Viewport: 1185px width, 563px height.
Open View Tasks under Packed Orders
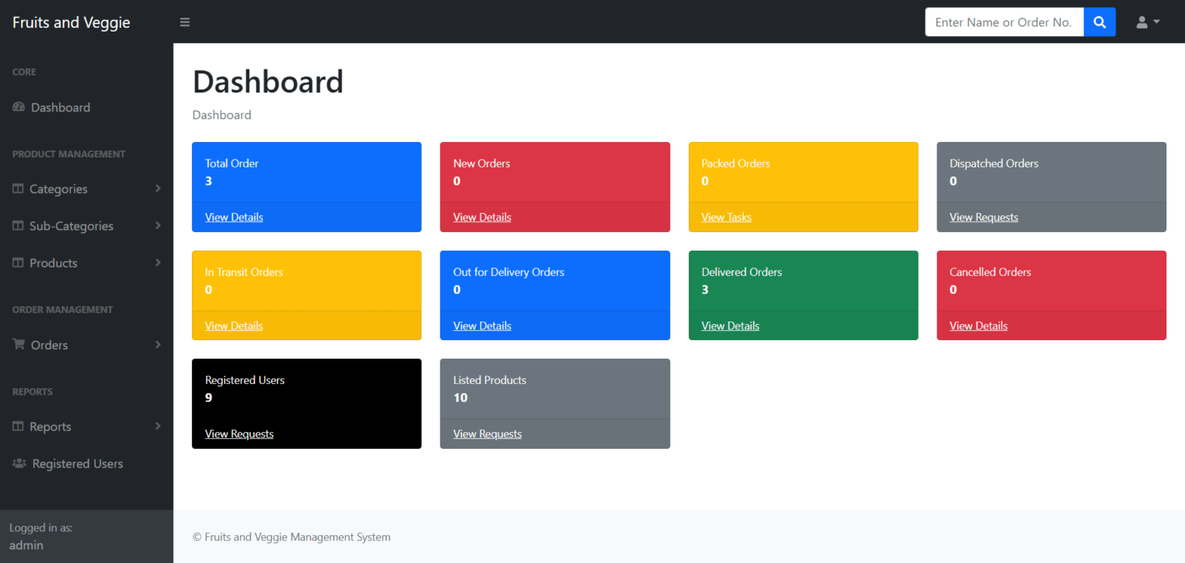pos(726,217)
